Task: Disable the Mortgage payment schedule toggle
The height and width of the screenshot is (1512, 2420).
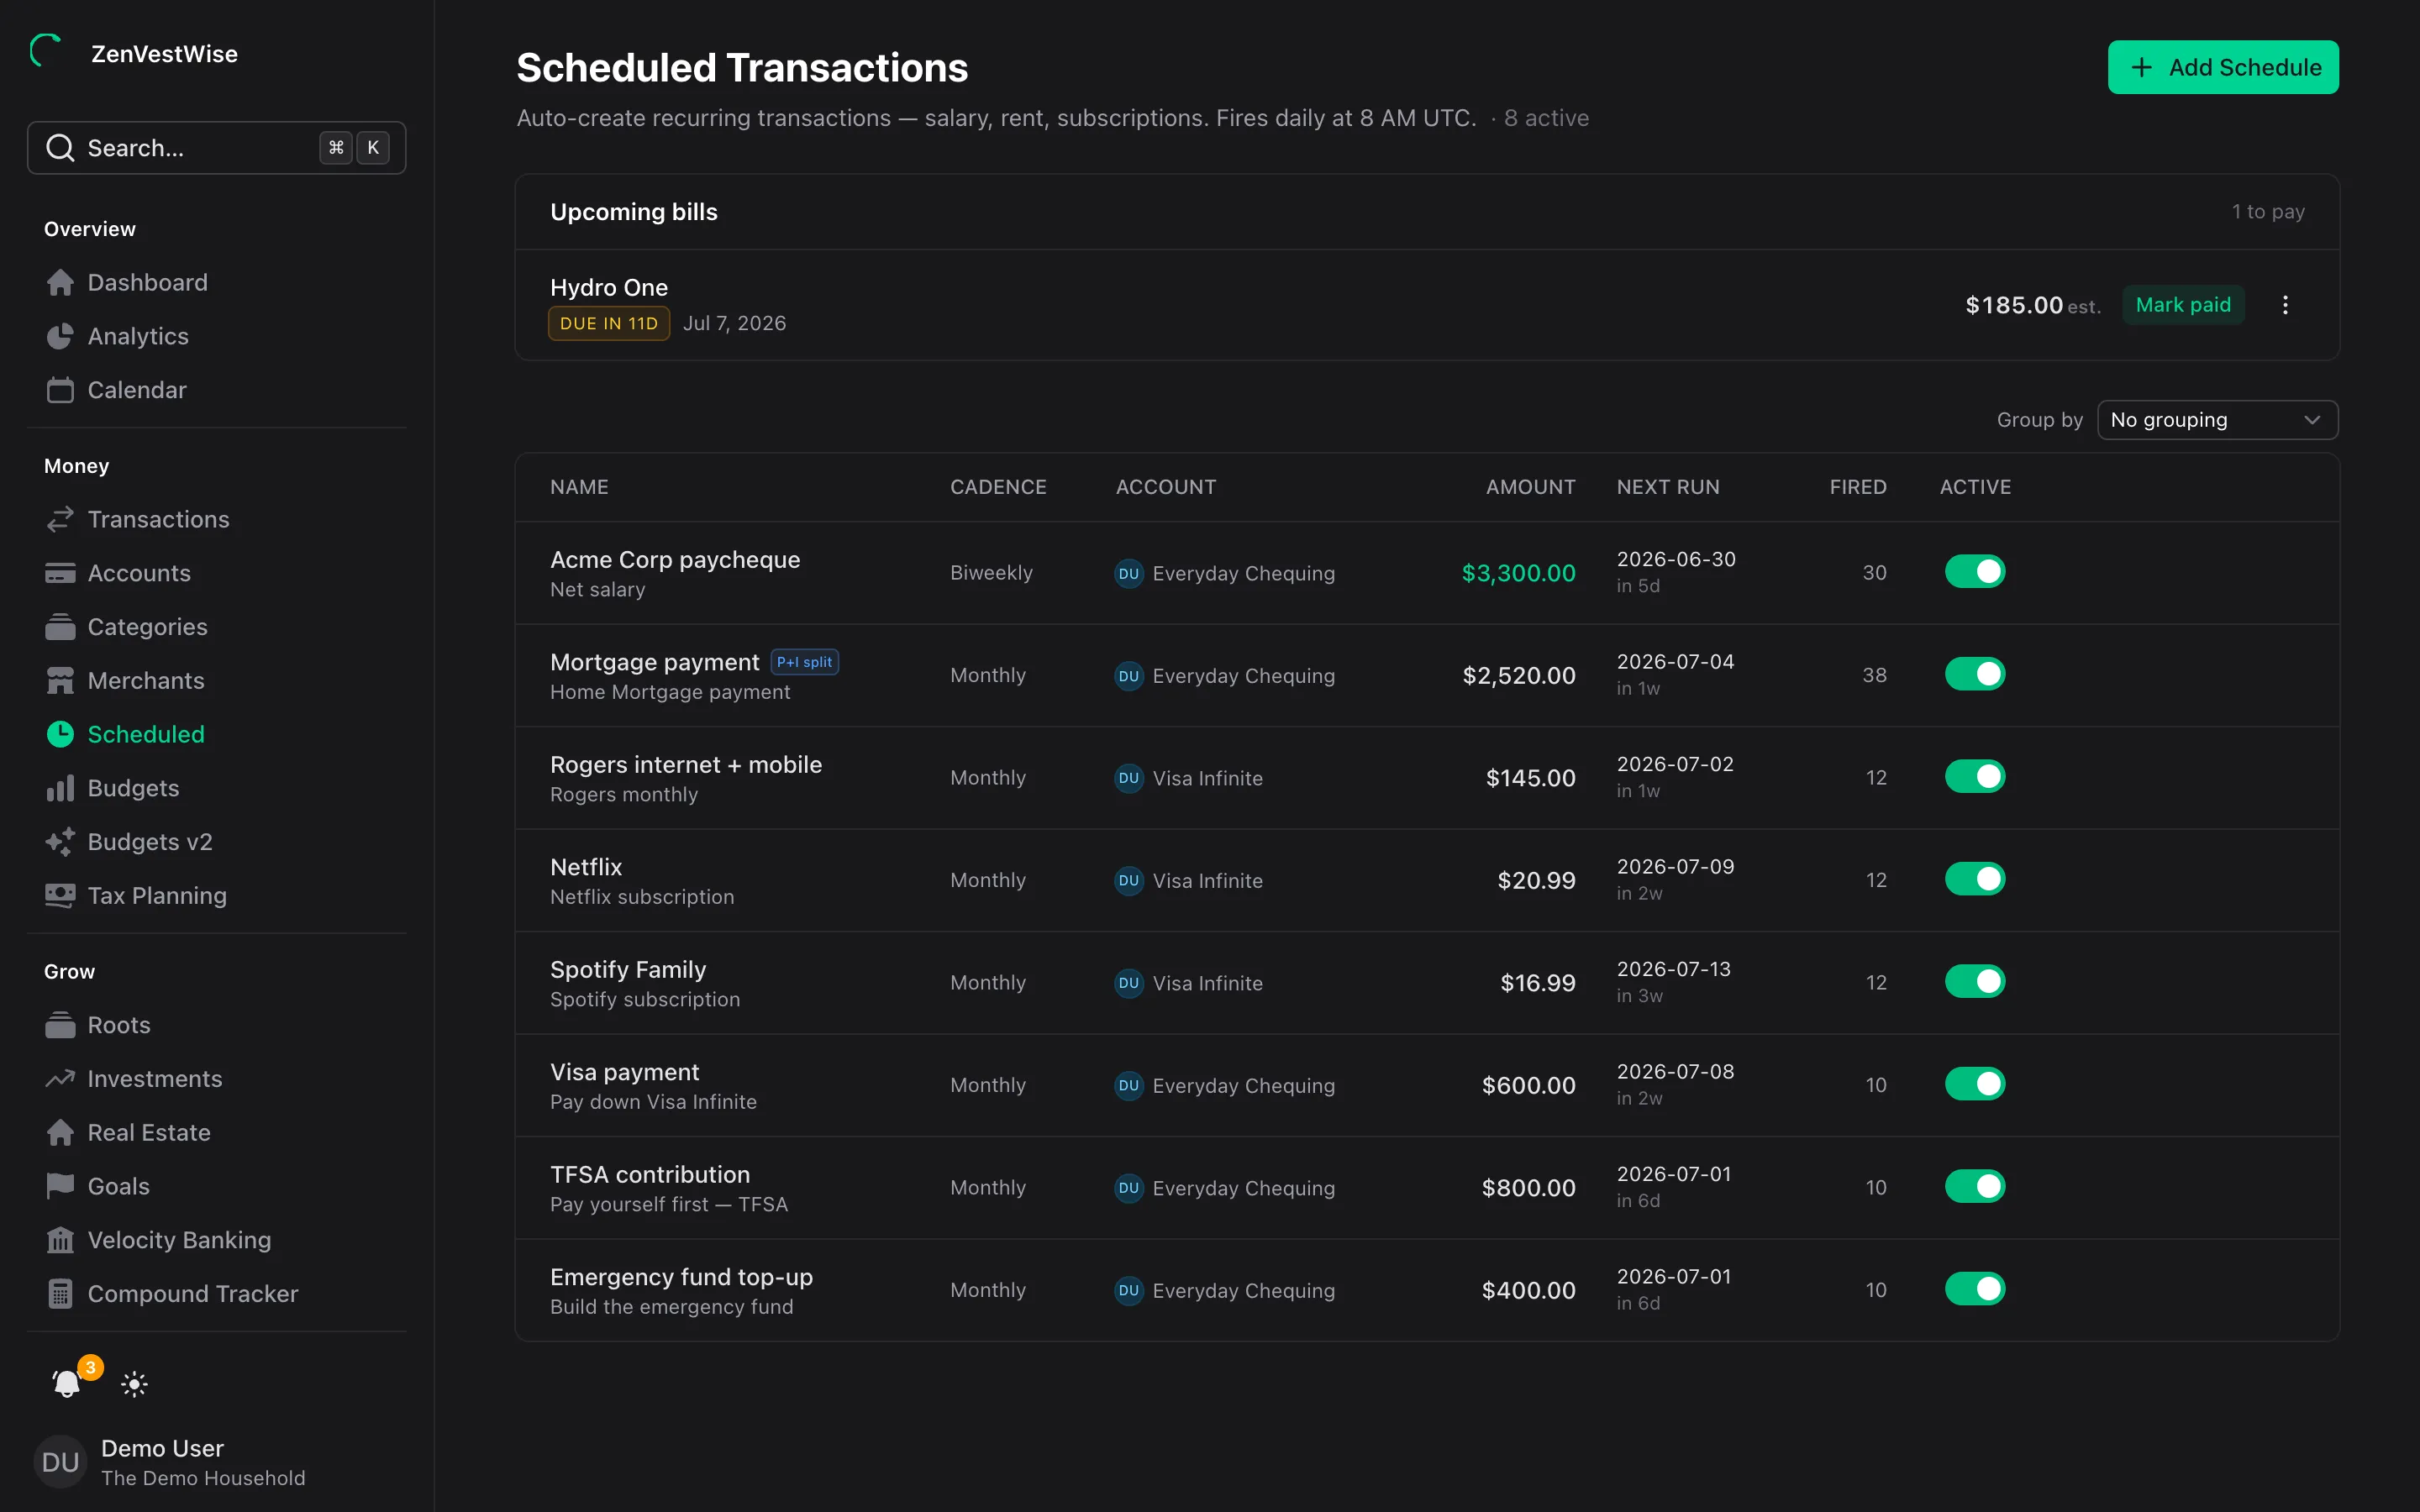Action: pos(1974,675)
